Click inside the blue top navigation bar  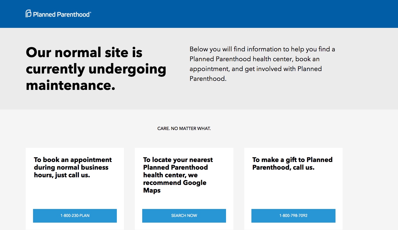(199, 14)
